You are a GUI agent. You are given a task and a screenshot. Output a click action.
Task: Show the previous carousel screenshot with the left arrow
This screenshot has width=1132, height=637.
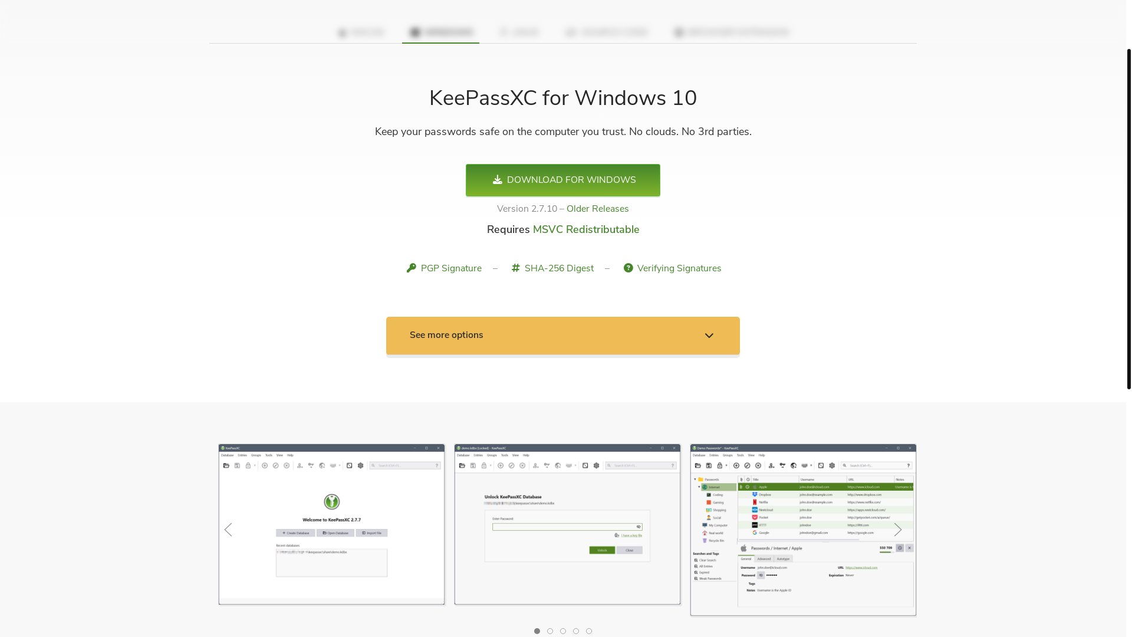(228, 530)
